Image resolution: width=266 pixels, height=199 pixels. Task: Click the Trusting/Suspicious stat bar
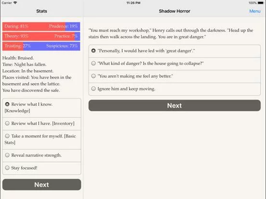pos(41,46)
